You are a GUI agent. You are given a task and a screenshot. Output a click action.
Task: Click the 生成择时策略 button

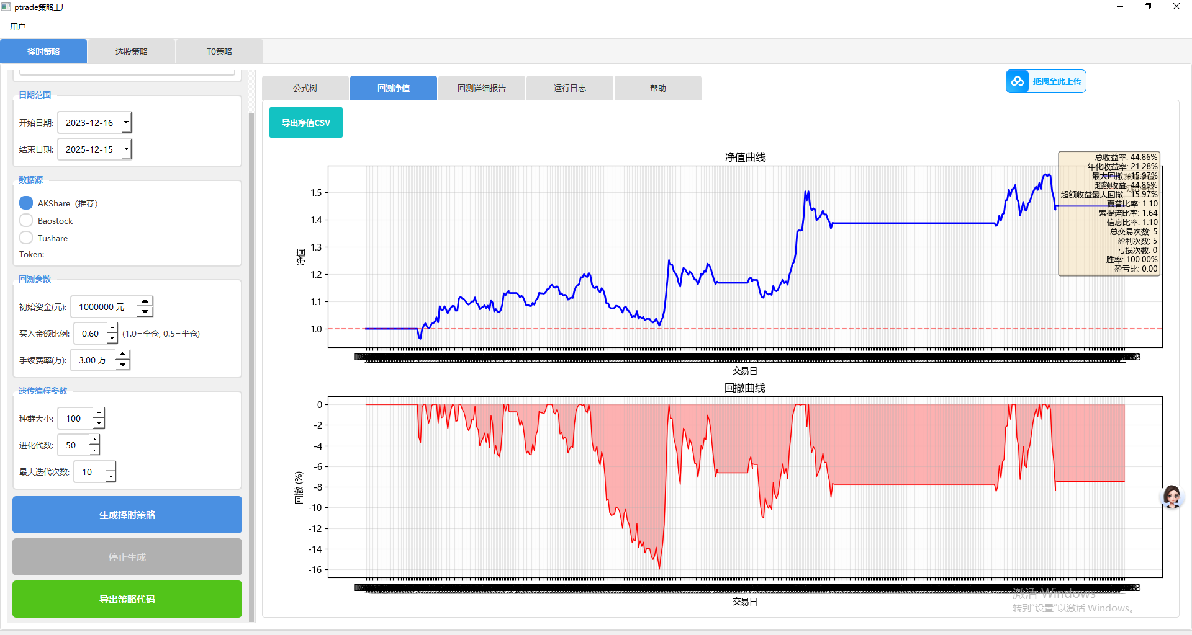pyautogui.click(x=127, y=515)
